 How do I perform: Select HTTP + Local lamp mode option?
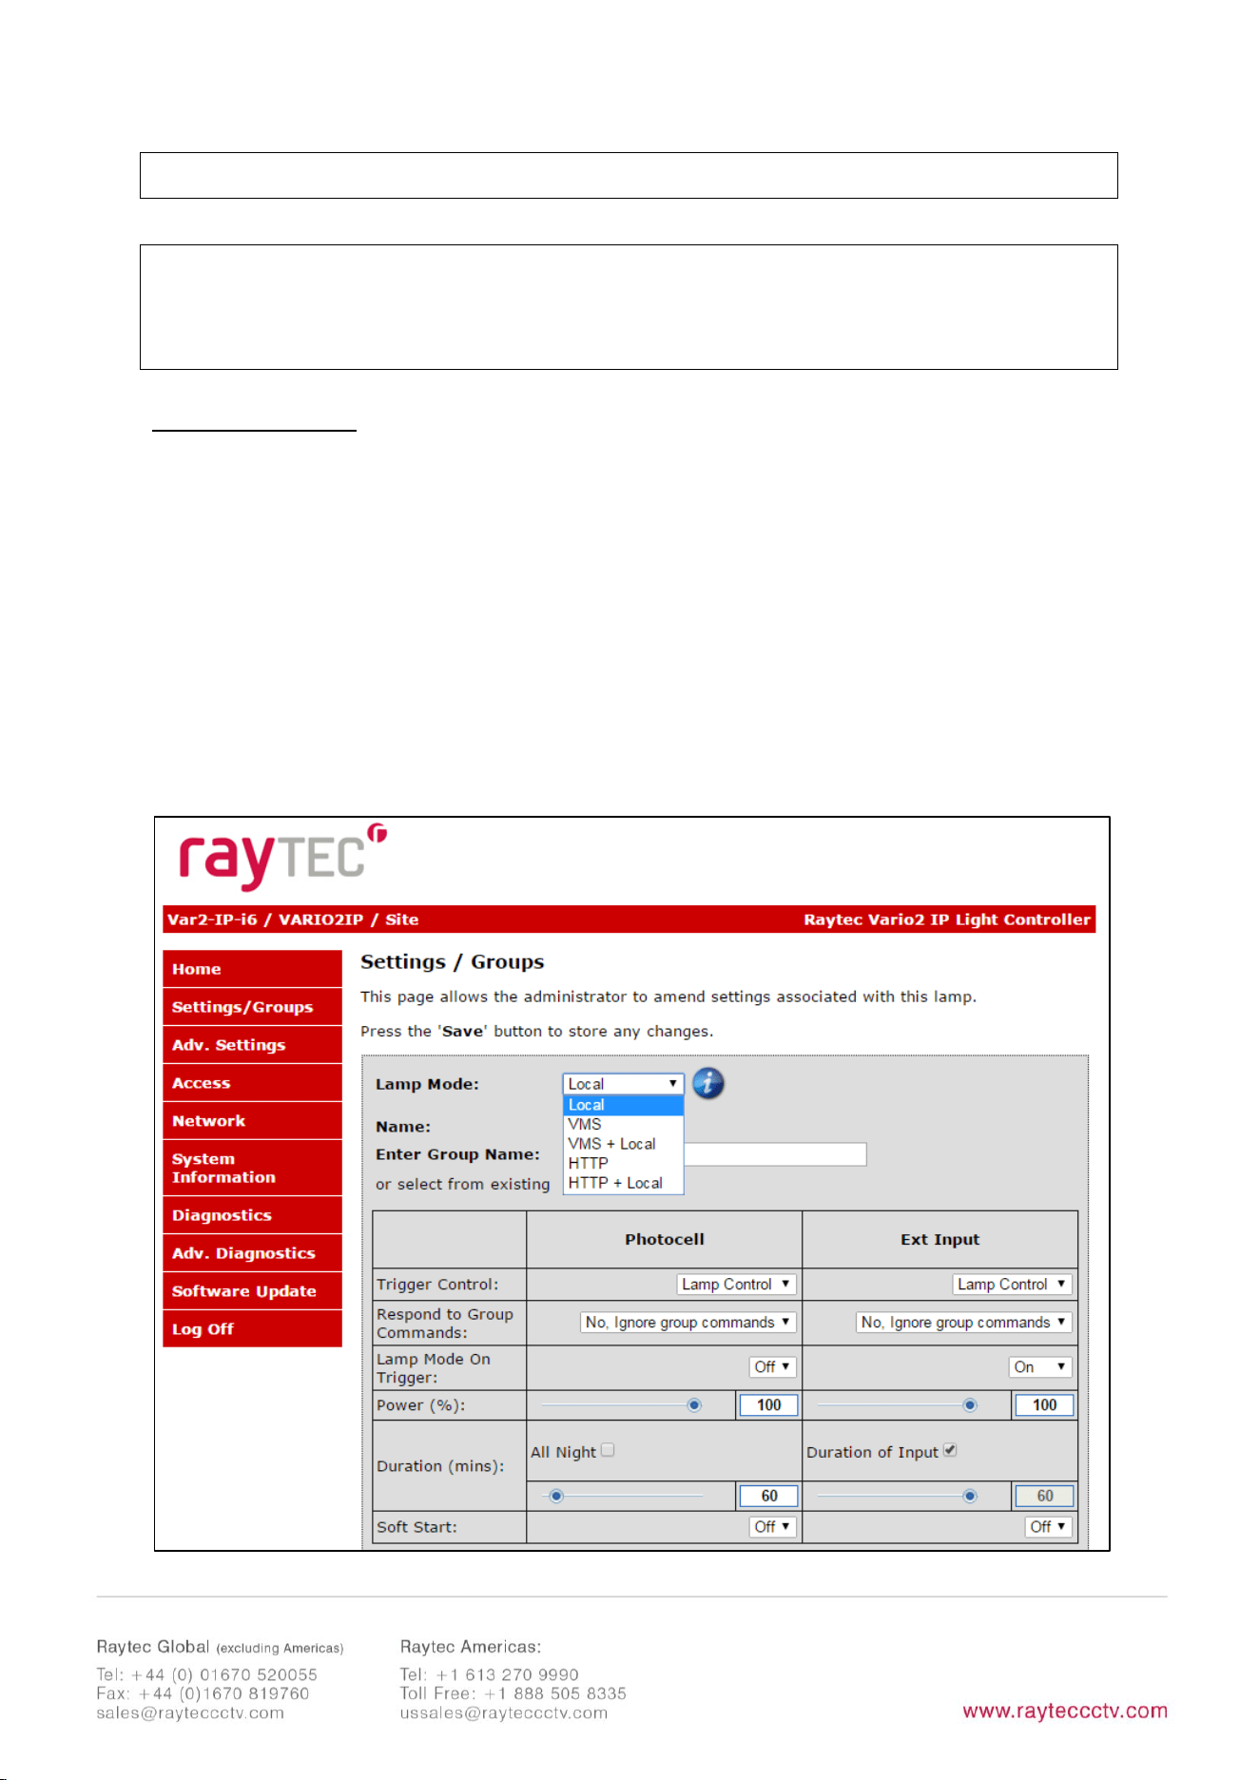pyautogui.click(x=623, y=1183)
